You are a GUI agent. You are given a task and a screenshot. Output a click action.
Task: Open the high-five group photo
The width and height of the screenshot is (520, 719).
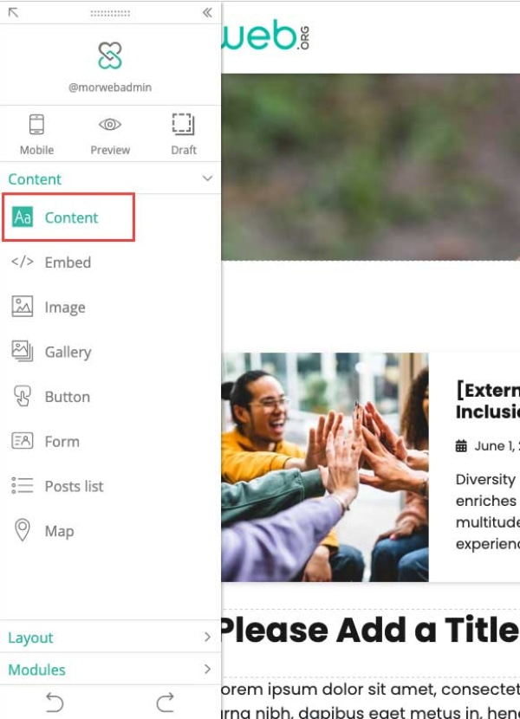click(x=325, y=467)
